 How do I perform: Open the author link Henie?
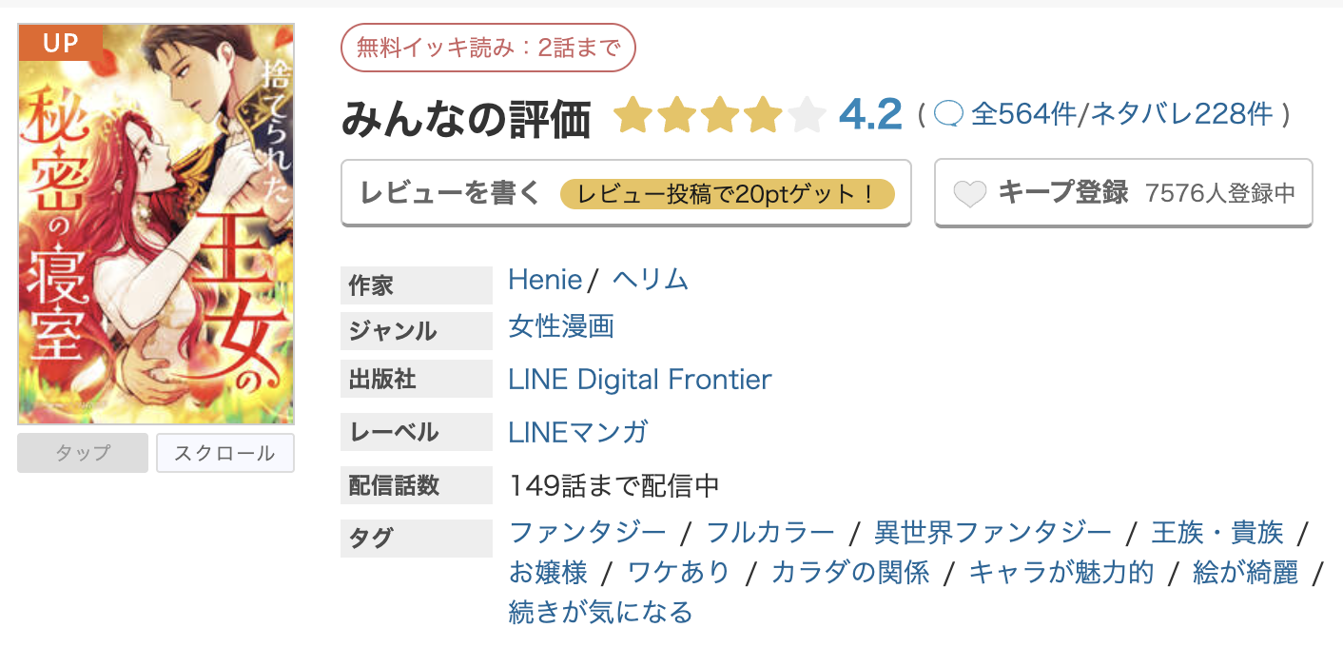[544, 279]
